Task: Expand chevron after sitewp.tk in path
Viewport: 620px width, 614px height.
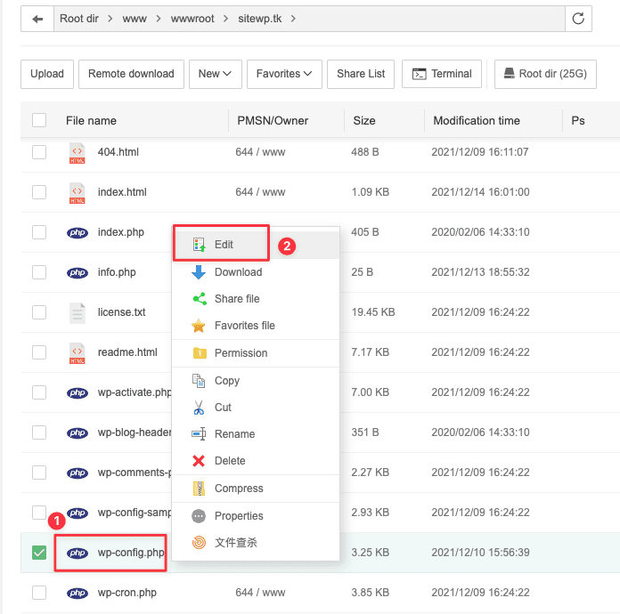Action: pos(293,19)
